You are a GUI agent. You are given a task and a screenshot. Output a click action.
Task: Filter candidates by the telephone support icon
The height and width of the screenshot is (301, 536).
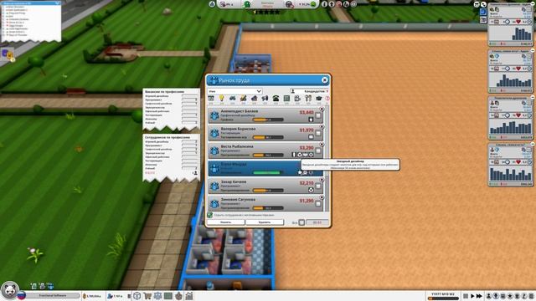[276, 99]
